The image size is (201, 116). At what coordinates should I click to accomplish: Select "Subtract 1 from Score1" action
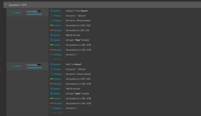[x=77, y=11]
